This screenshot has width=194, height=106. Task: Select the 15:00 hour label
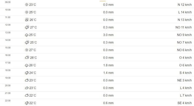(8, 48)
